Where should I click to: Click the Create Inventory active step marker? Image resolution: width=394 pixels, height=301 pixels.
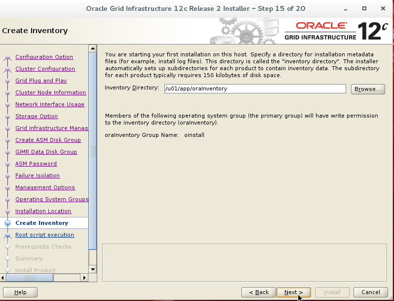(8, 223)
